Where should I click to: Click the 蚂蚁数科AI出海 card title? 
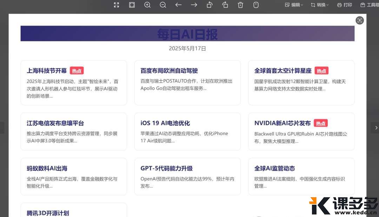[47, 168]
